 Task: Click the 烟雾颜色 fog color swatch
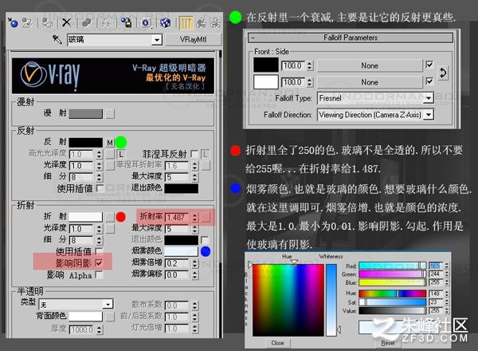coord(181,251)
